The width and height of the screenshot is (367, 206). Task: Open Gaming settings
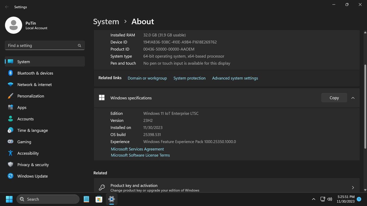pyautogui.click(x=24, y=142)
